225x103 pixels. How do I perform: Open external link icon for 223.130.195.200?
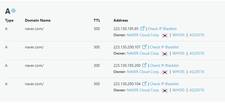(x=144, y=65)
